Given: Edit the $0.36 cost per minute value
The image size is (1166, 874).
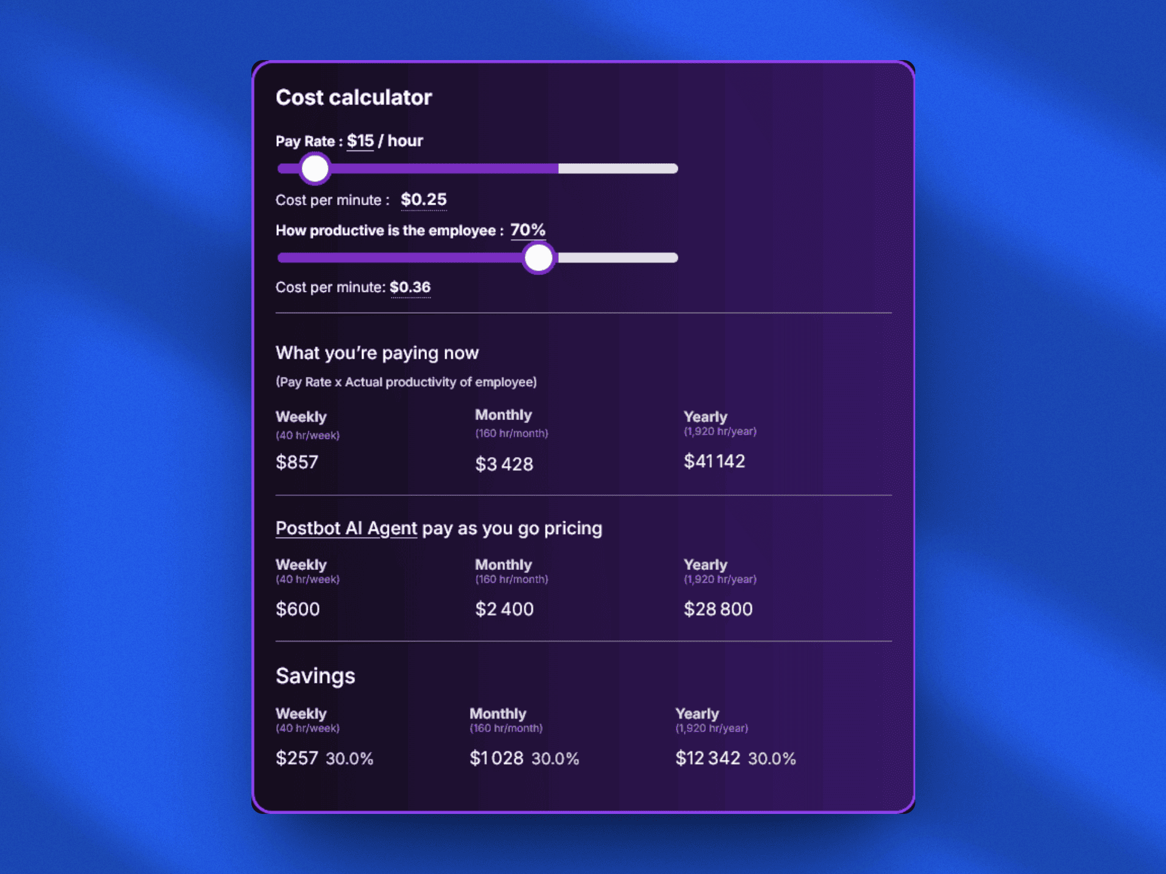Looking at the screenshot, I should [410, 286].
